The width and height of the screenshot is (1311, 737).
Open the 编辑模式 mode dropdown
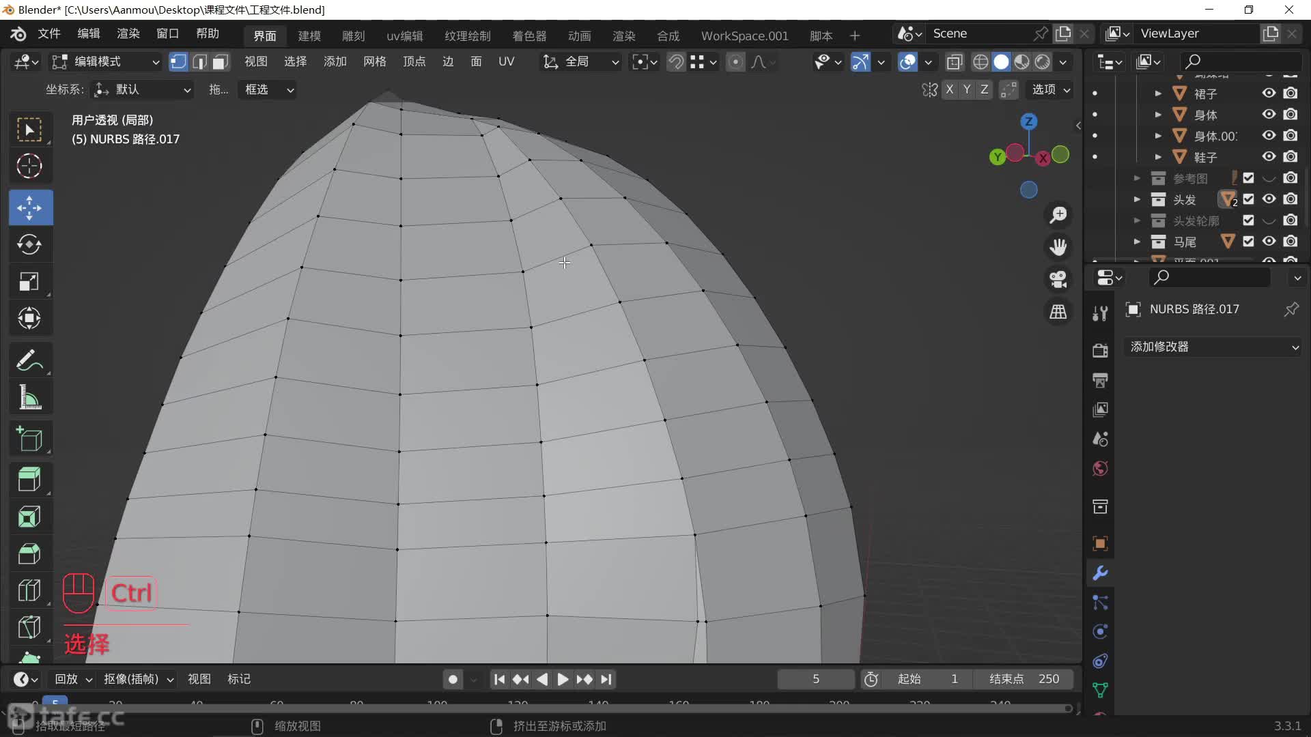(106, 62)
